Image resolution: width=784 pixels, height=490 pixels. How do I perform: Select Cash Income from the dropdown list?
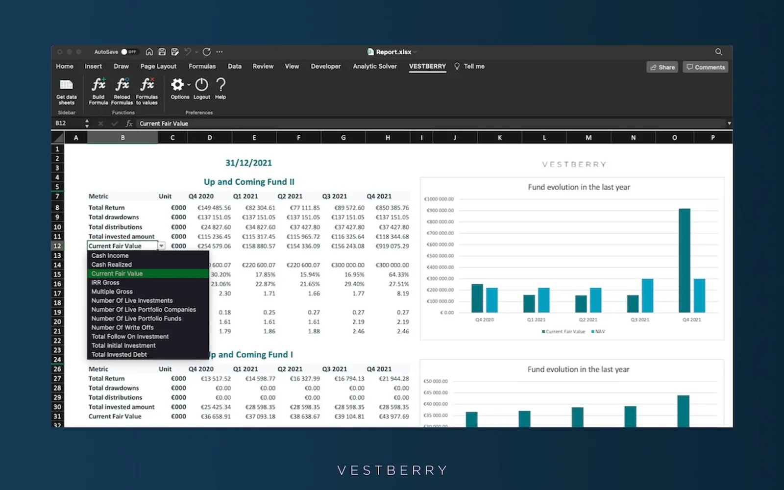tap(148, 255)
